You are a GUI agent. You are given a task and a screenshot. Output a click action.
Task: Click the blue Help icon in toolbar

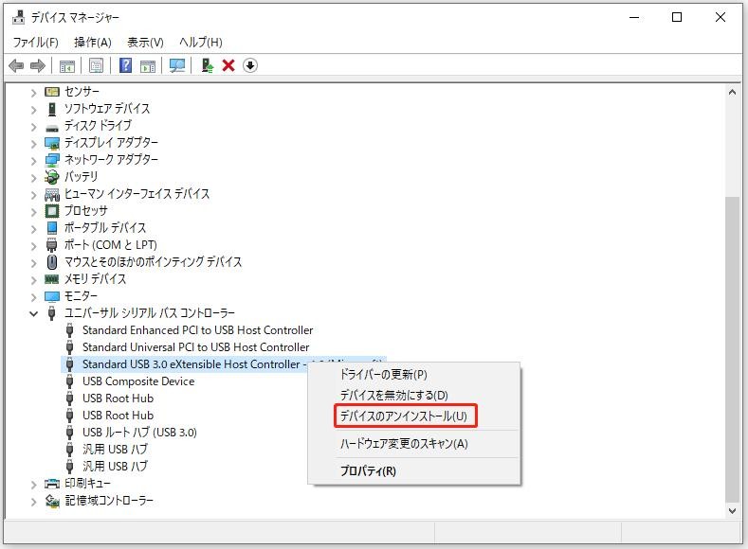125,65
